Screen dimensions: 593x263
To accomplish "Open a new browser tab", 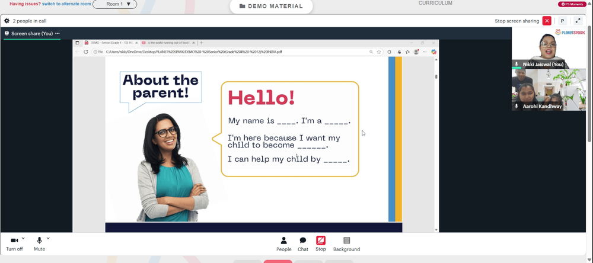I will 202,43.
